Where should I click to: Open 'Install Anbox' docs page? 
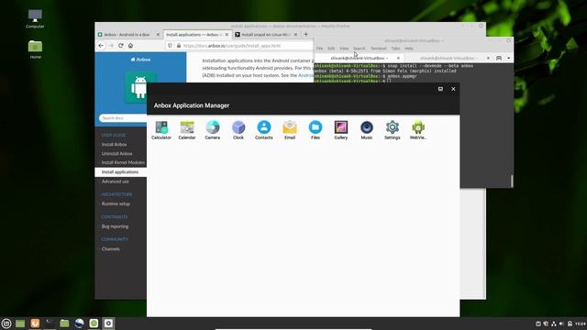(x=114, y=145)
